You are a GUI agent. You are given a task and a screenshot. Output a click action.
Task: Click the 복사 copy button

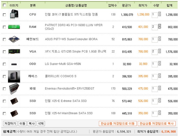[x=32, y=124]
